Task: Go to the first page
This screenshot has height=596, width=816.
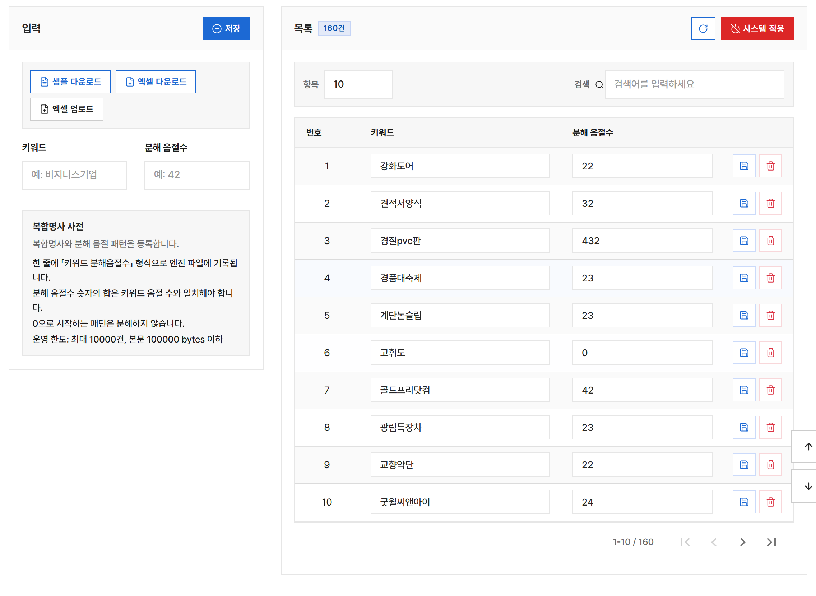Action: coord(685,542)
